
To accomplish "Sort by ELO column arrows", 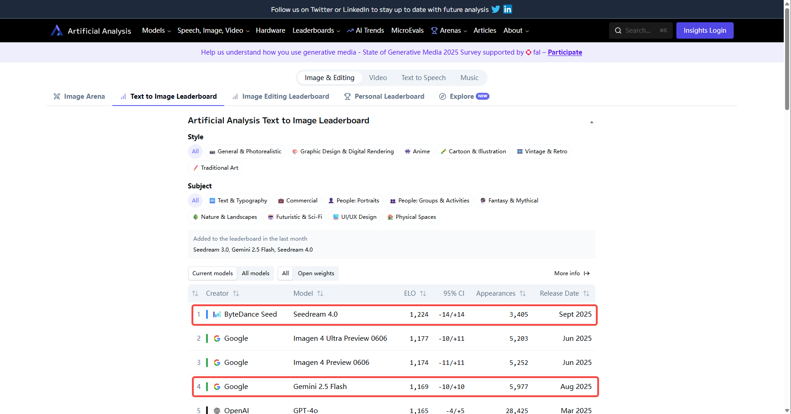I will 423,293.
